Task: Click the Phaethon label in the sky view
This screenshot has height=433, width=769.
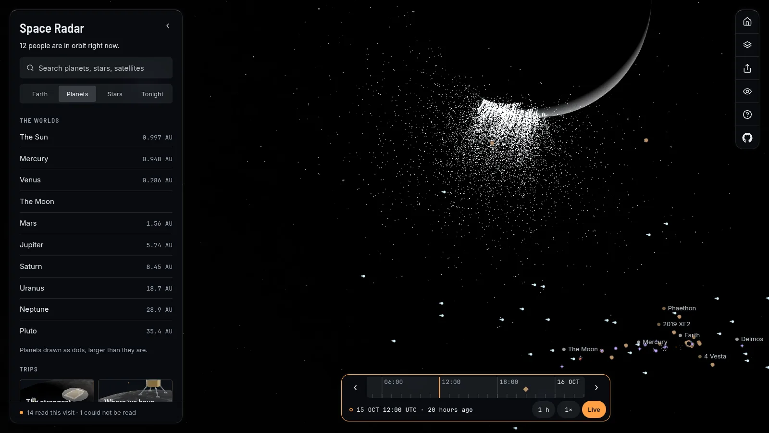Action: pos(682,308)
